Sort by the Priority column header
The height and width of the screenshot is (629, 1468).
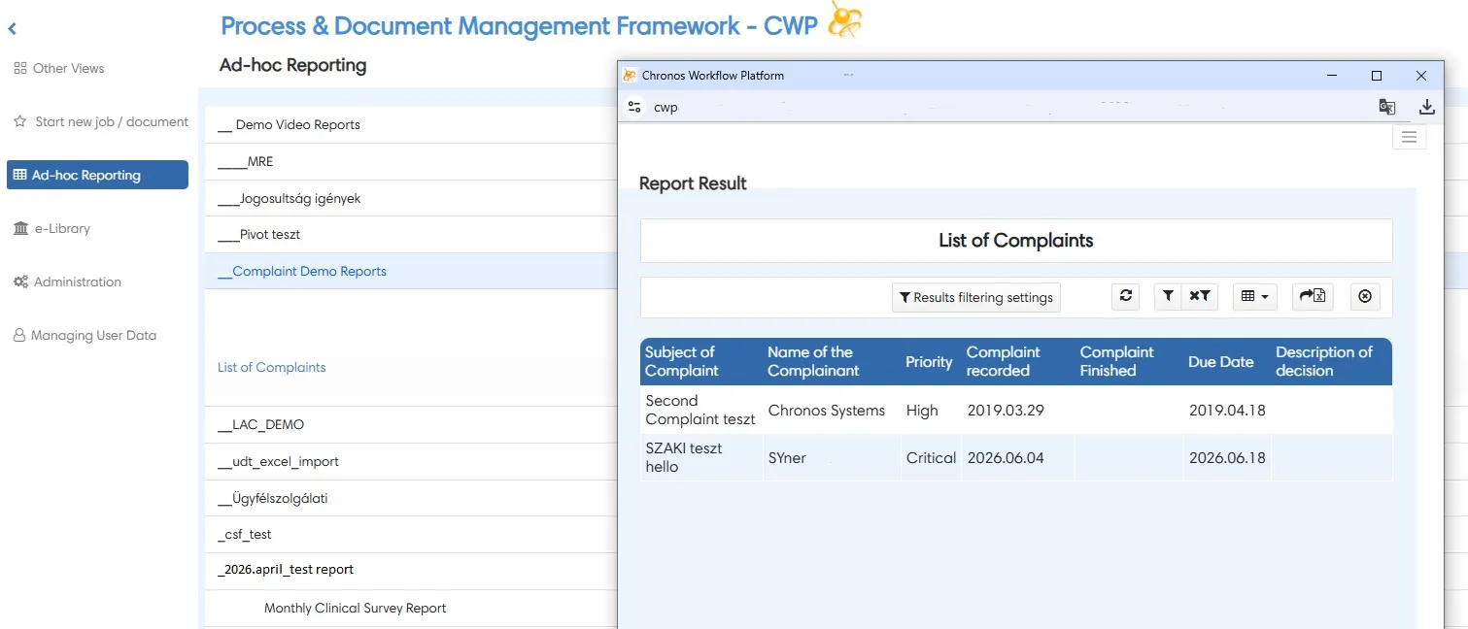(x=929, y=361)
